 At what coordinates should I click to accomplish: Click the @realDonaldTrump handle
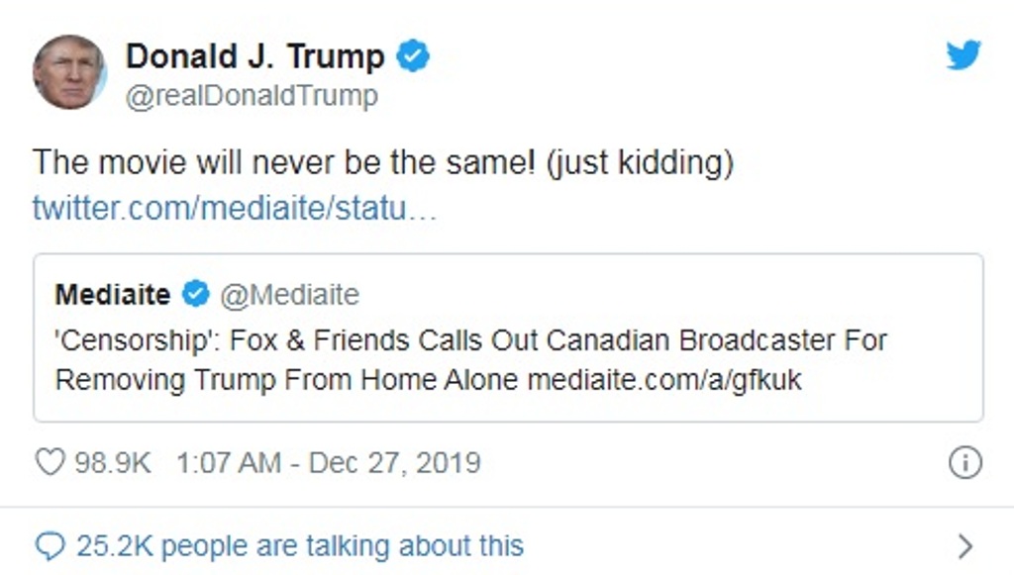(x=252, y=96)
